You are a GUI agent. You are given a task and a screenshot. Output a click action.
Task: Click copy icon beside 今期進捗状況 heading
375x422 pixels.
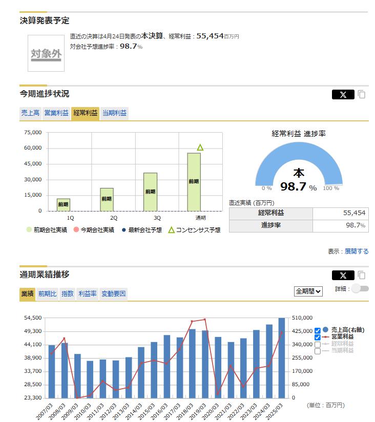tap(362, 94)
